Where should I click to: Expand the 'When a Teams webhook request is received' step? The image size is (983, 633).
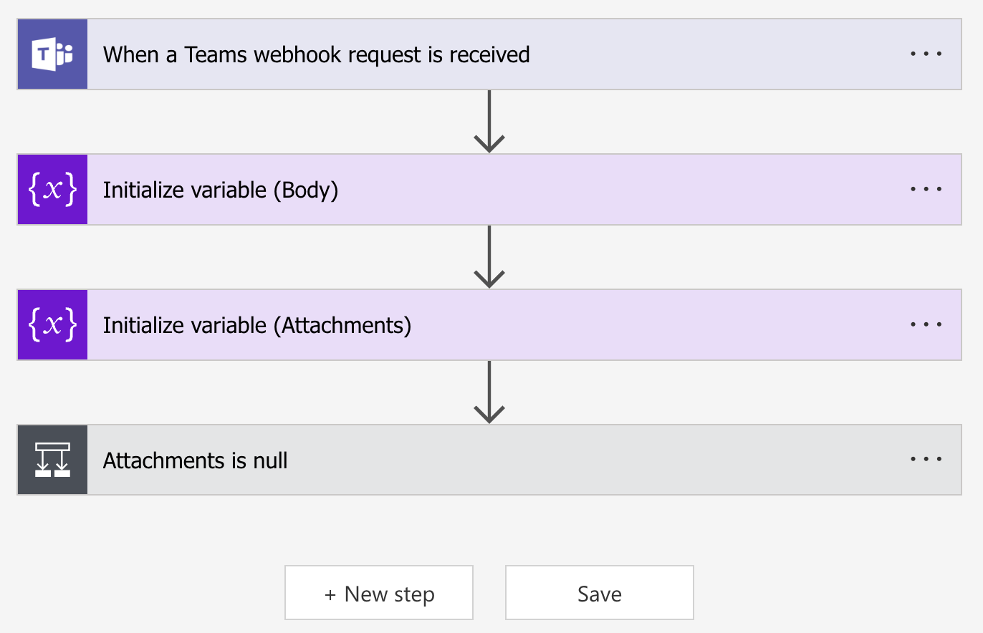(316, 54)
